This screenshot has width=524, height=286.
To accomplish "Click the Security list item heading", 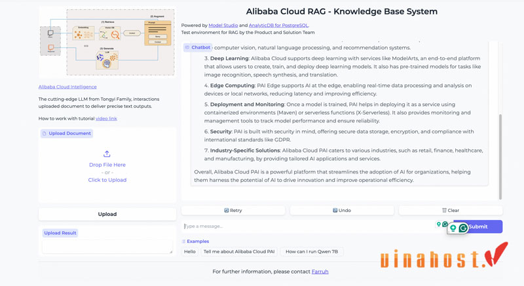I will point(221,132).
